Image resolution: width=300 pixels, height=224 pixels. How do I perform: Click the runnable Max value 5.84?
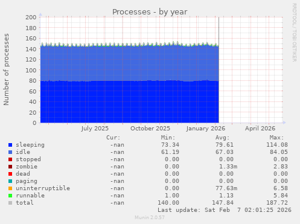(x=281, y=196)
